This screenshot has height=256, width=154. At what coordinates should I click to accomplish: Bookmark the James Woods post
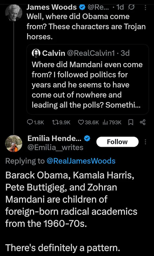[130, 122]
